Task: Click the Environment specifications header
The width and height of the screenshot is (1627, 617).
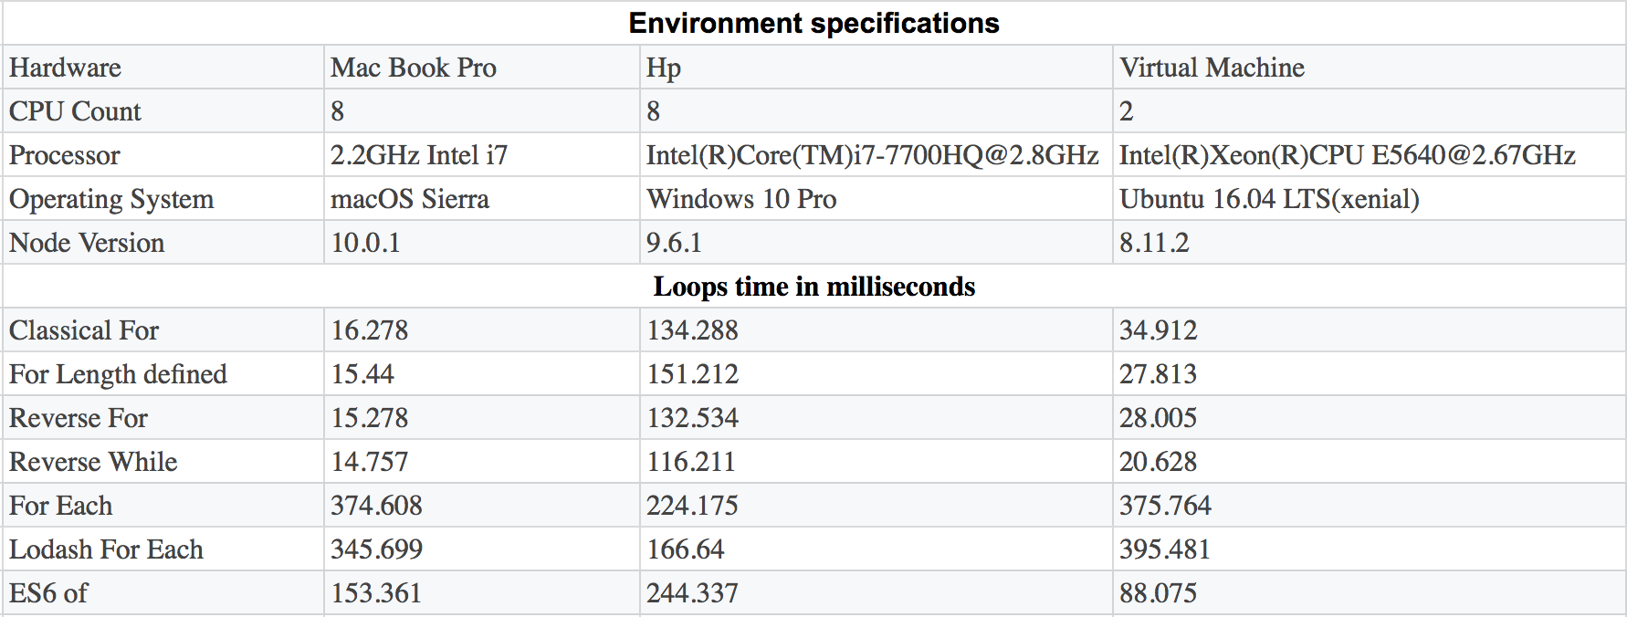Action: 813,23
